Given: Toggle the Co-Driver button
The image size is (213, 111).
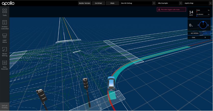Looking at the screenshot, I should point(98,3).
